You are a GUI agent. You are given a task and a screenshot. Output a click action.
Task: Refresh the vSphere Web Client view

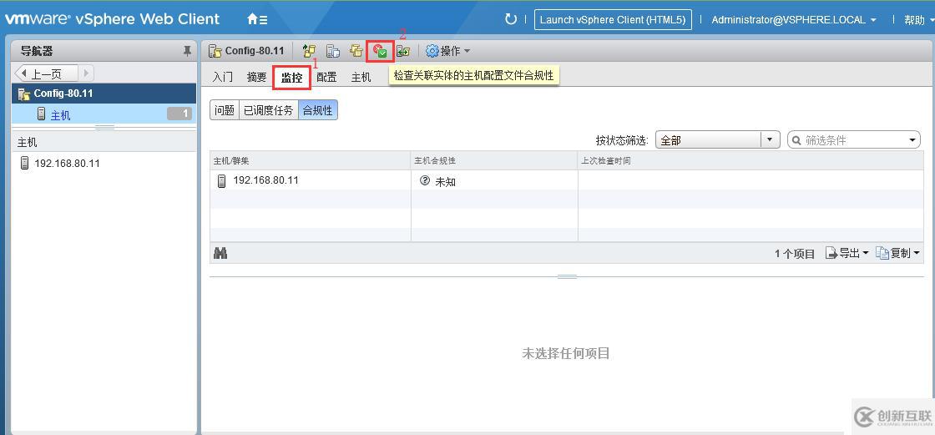(510, 19)
